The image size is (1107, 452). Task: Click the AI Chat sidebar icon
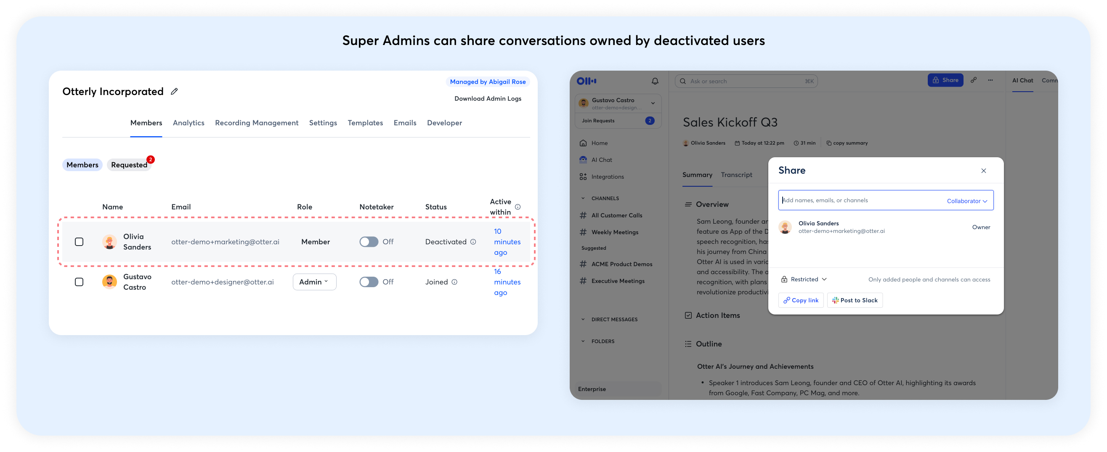pyautogui.click(x=583, y=160)
